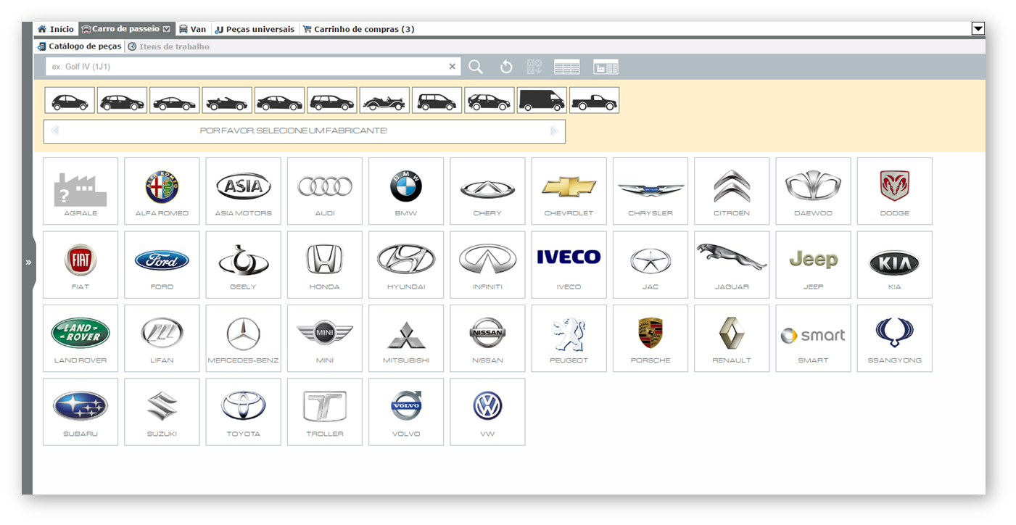The width and height of the screenshot is (1016, 525).
Task: Pick the Chery manufacturer tile
Action: [x=487, y=191]
